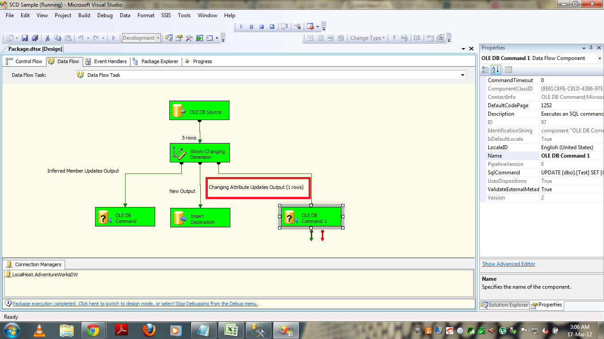Select the OLE DB Source component

(199, 110)
